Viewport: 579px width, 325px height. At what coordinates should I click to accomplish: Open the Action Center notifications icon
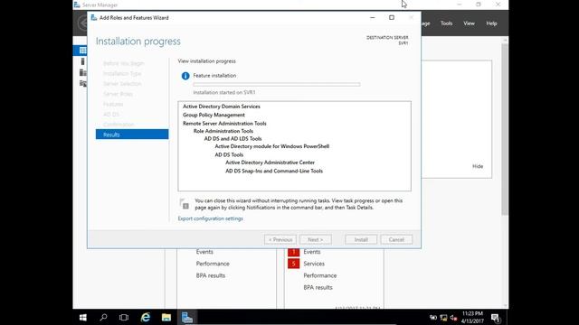(x=496, y=318)
